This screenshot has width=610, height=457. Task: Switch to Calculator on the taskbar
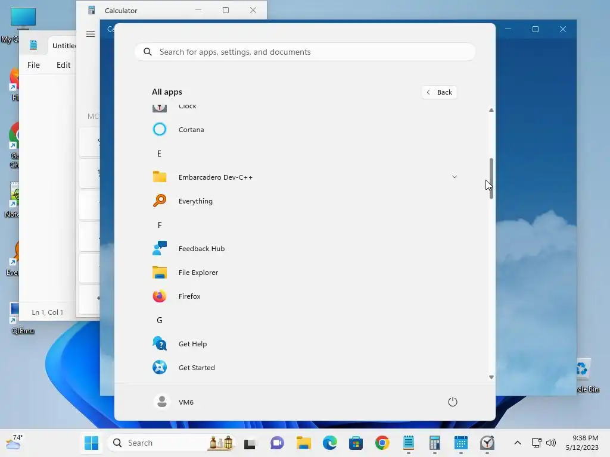pyautogui.click(x=434, y=443)
